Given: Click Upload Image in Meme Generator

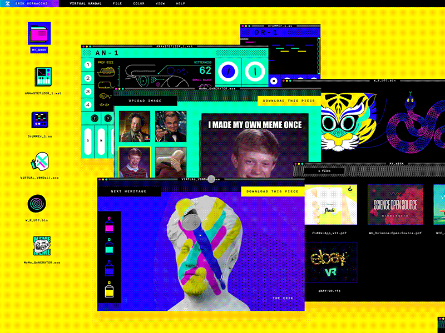Looking at the screenshot, I should [145, 100].
